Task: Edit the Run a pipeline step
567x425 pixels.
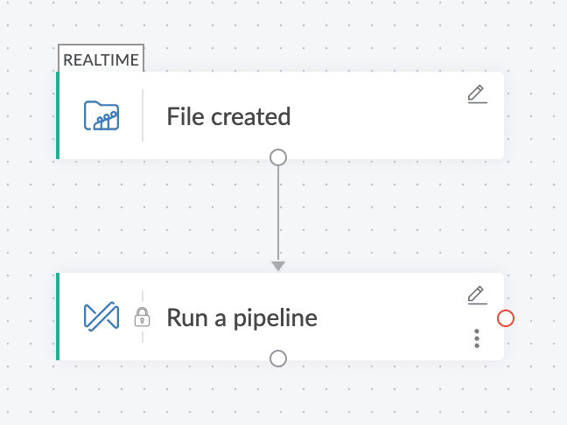Action: tap(476, 295)
